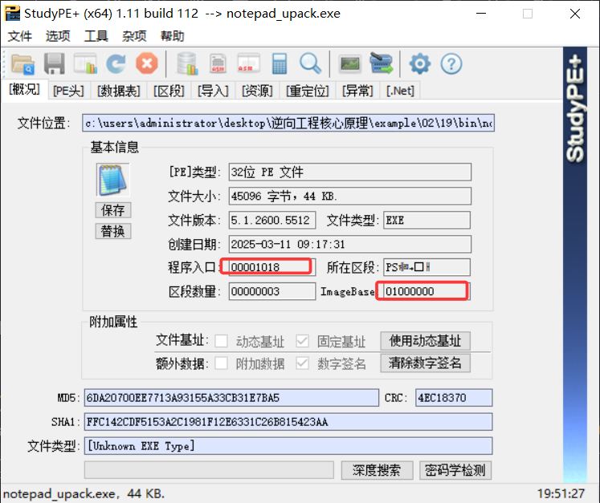Open the 文件 menu
600x503 pixels.
pos(19,36)
